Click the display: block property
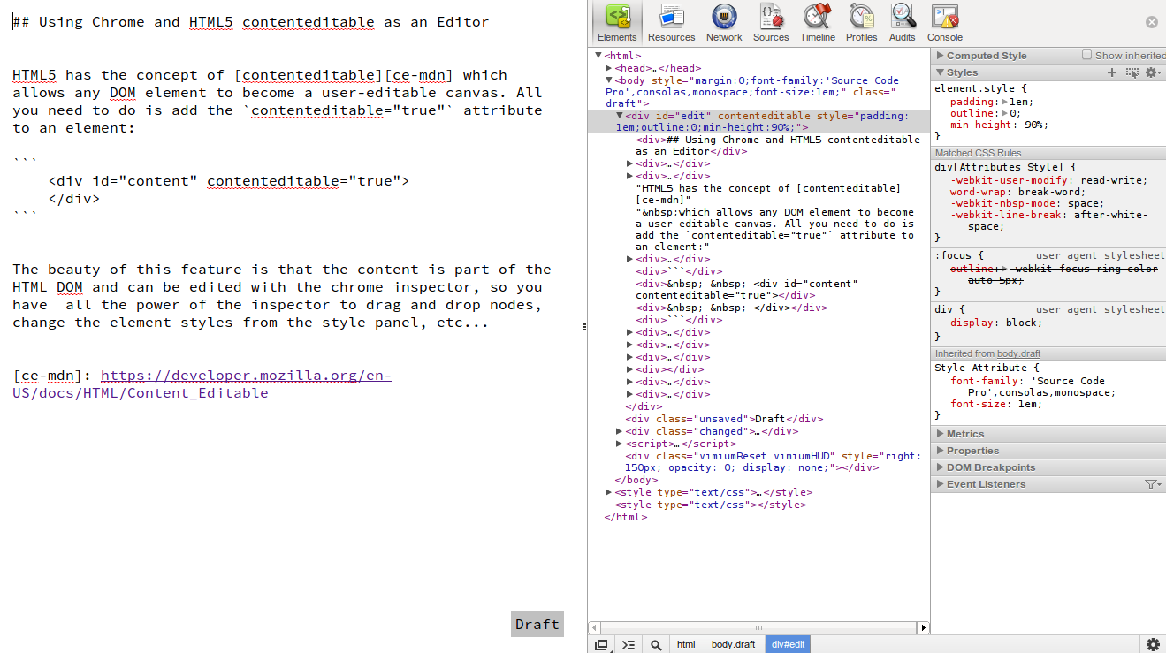The width and height of the screenshot is (1166, 653). 996,323
